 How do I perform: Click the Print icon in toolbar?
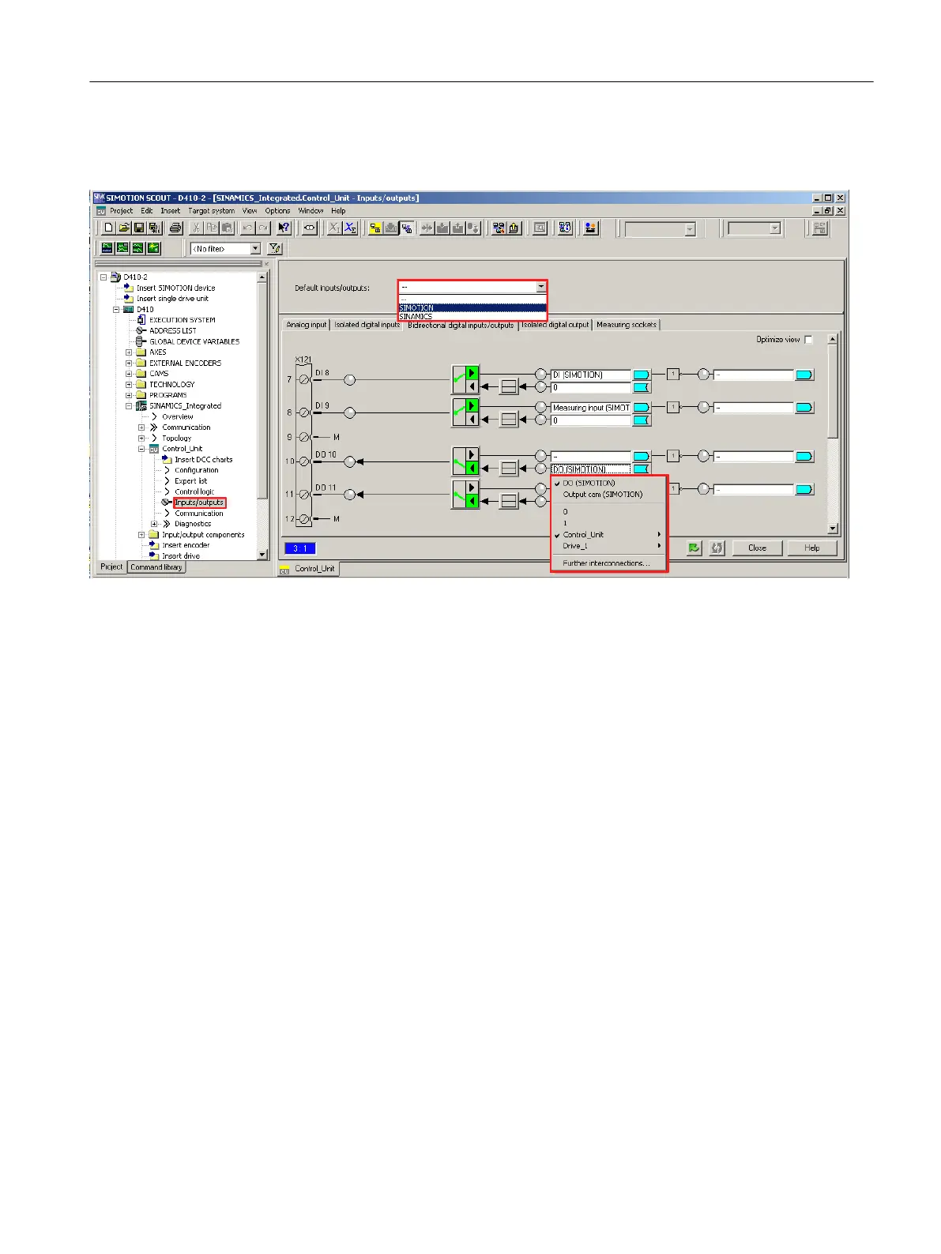point(175,228)
